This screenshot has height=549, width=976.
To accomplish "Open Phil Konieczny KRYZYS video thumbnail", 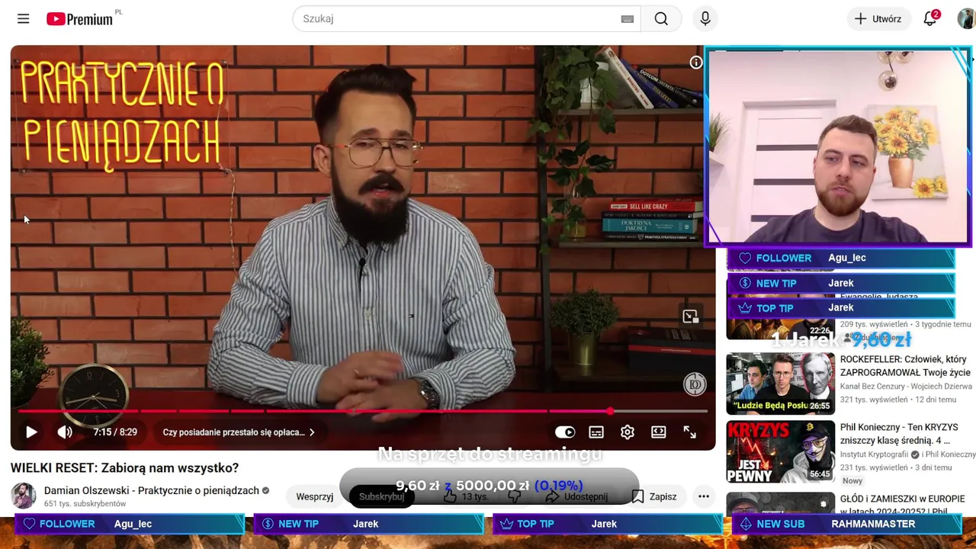I will (780, 451).
